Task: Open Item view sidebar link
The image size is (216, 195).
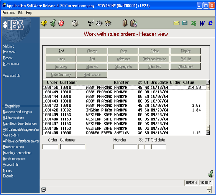Action: pos(9,52)
